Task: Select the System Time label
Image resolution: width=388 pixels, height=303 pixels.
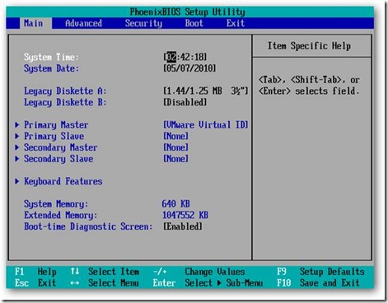Action: [51, 57]
